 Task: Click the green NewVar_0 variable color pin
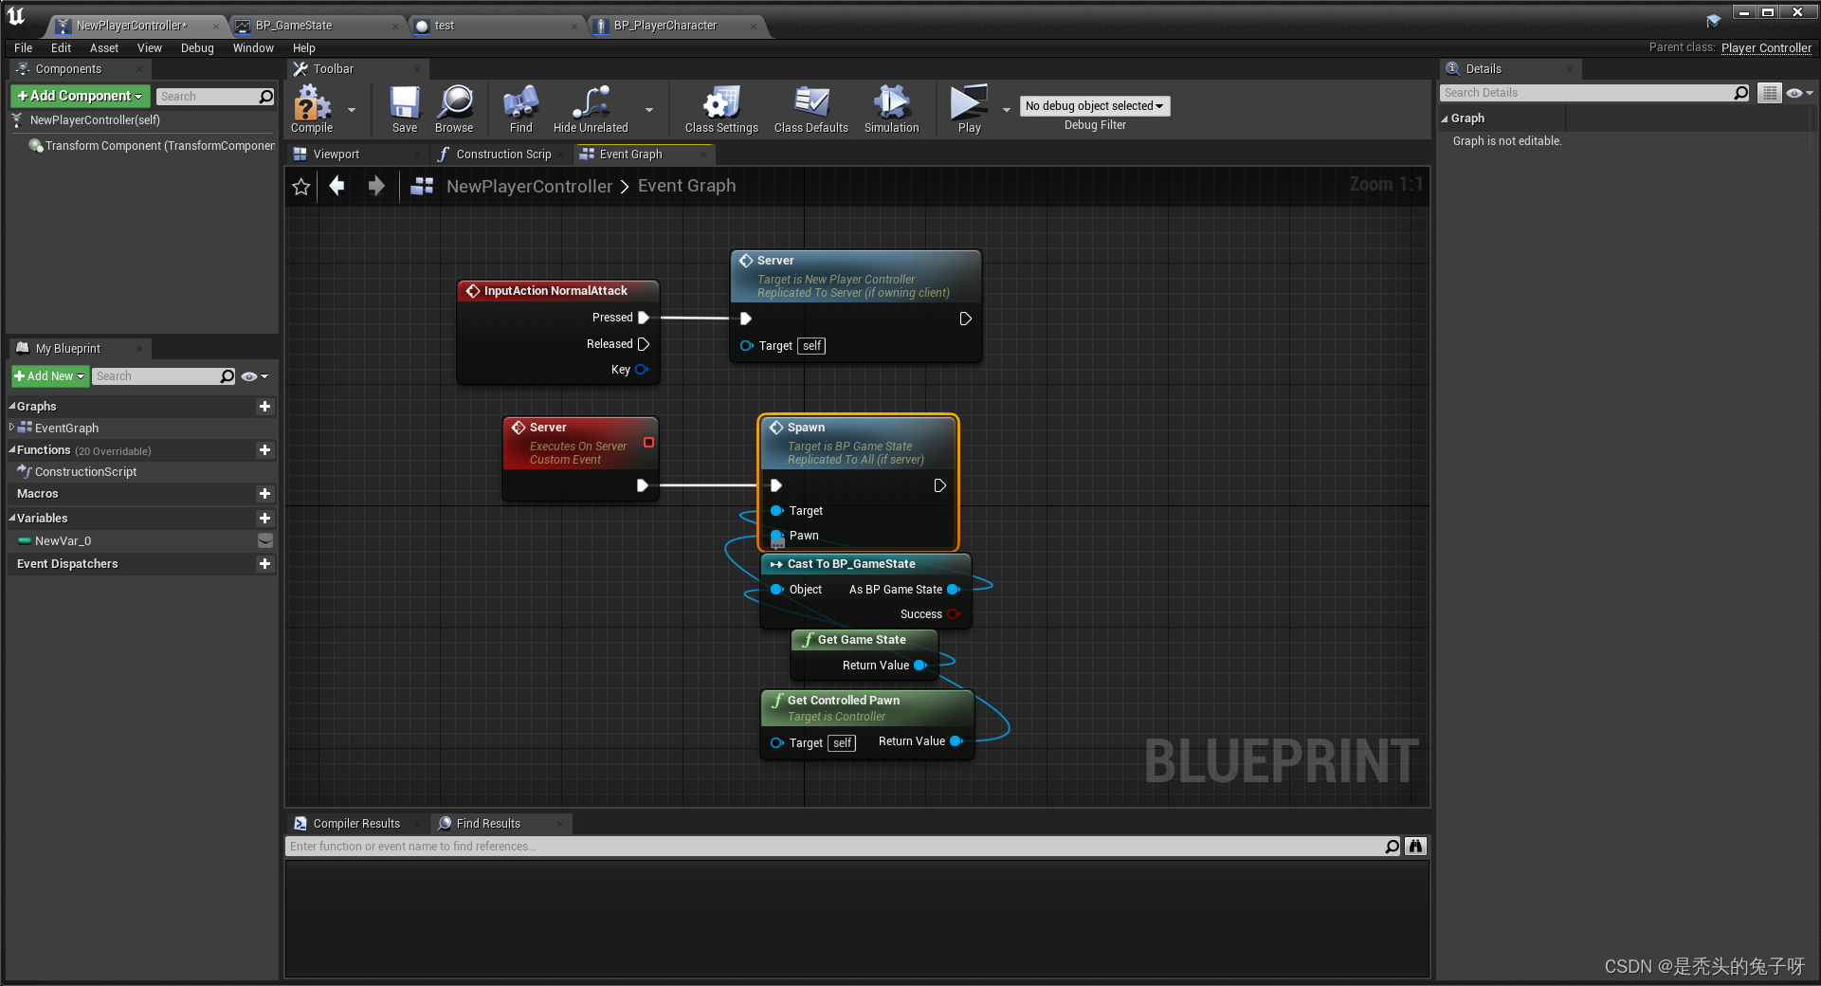(x=24, y=540)
